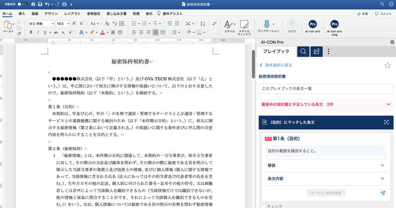Go back via 条件選択に戻る link
Screen dimensions: 396x208
coord(276,65)
